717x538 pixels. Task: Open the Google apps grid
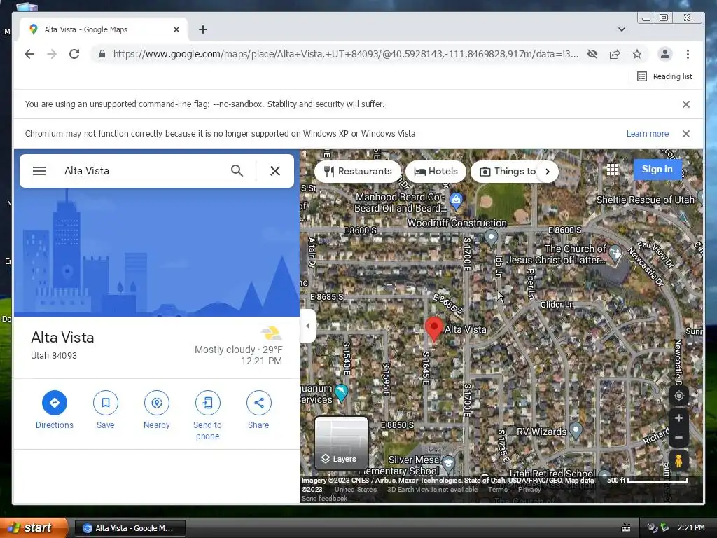(x=613, y=170)
